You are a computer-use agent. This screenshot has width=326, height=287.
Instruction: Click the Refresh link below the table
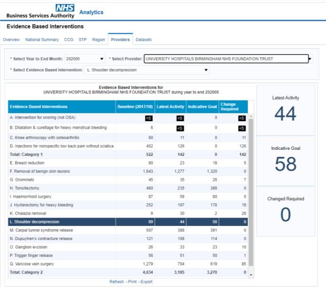click(x=117, y=282)
